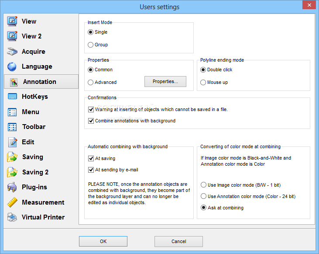The image size is (319, 254).
Task: Show Virtual Printer settings page
Action: 43,217
